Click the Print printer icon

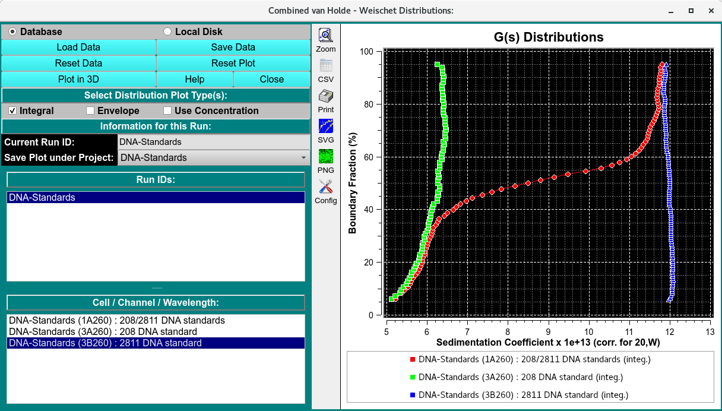point(325,96)
